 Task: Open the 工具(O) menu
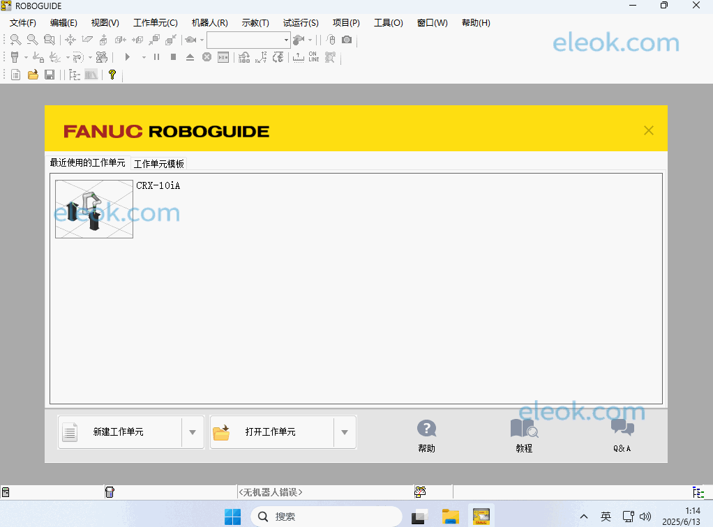(x=389, y=23)
